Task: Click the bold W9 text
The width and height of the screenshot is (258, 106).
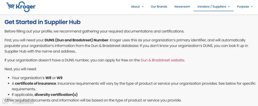Action: 60,78
